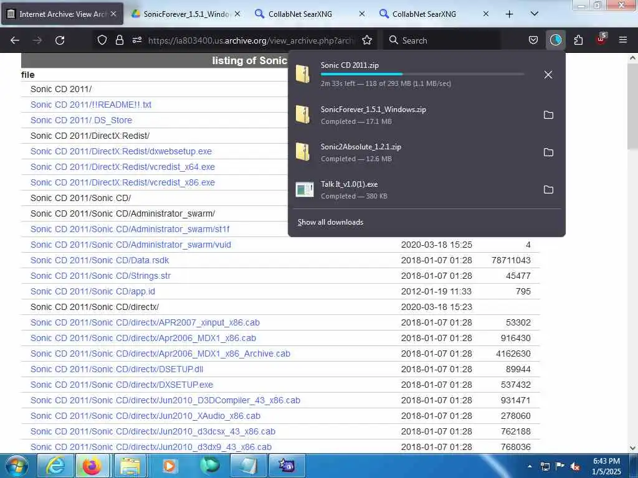Click the page vertical scrollbar thumb
The height and width of the screenshot is (478, 638).
tap(633, 106)
